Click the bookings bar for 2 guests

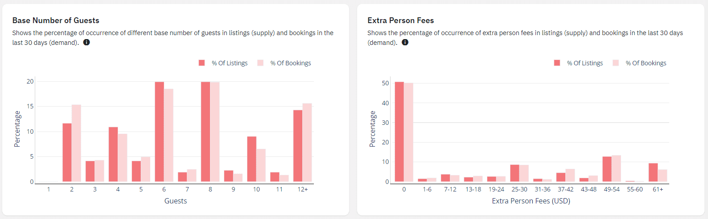tap(76, 143)
